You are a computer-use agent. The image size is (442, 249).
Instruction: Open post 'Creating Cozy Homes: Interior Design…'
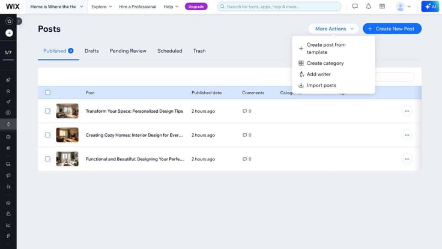[134, 135]
